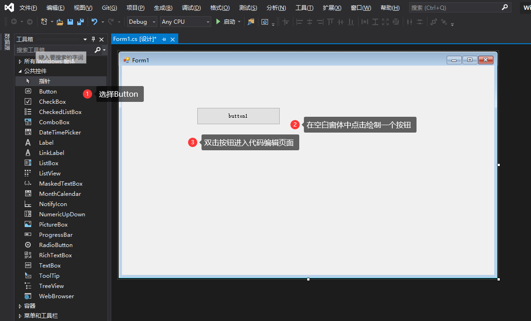Pin the Toolbox panel with pushpin
The height and width of the screenshot is (321, 531).
(93, 39)
